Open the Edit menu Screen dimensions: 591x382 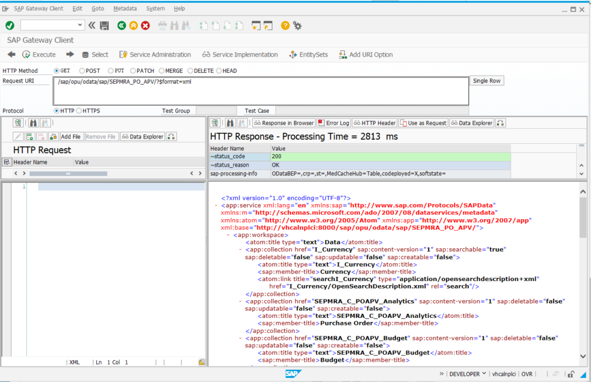77,8
